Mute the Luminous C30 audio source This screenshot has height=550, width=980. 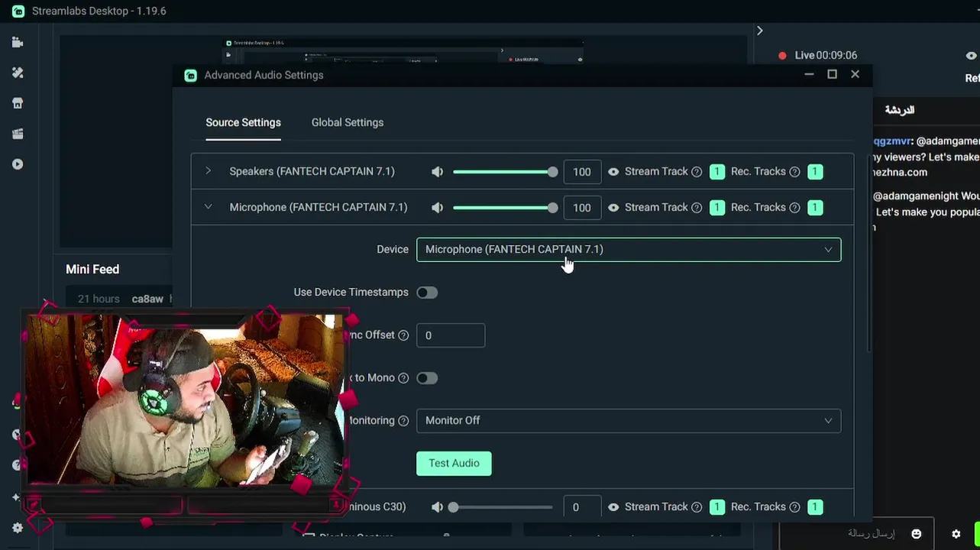point(437,507)
